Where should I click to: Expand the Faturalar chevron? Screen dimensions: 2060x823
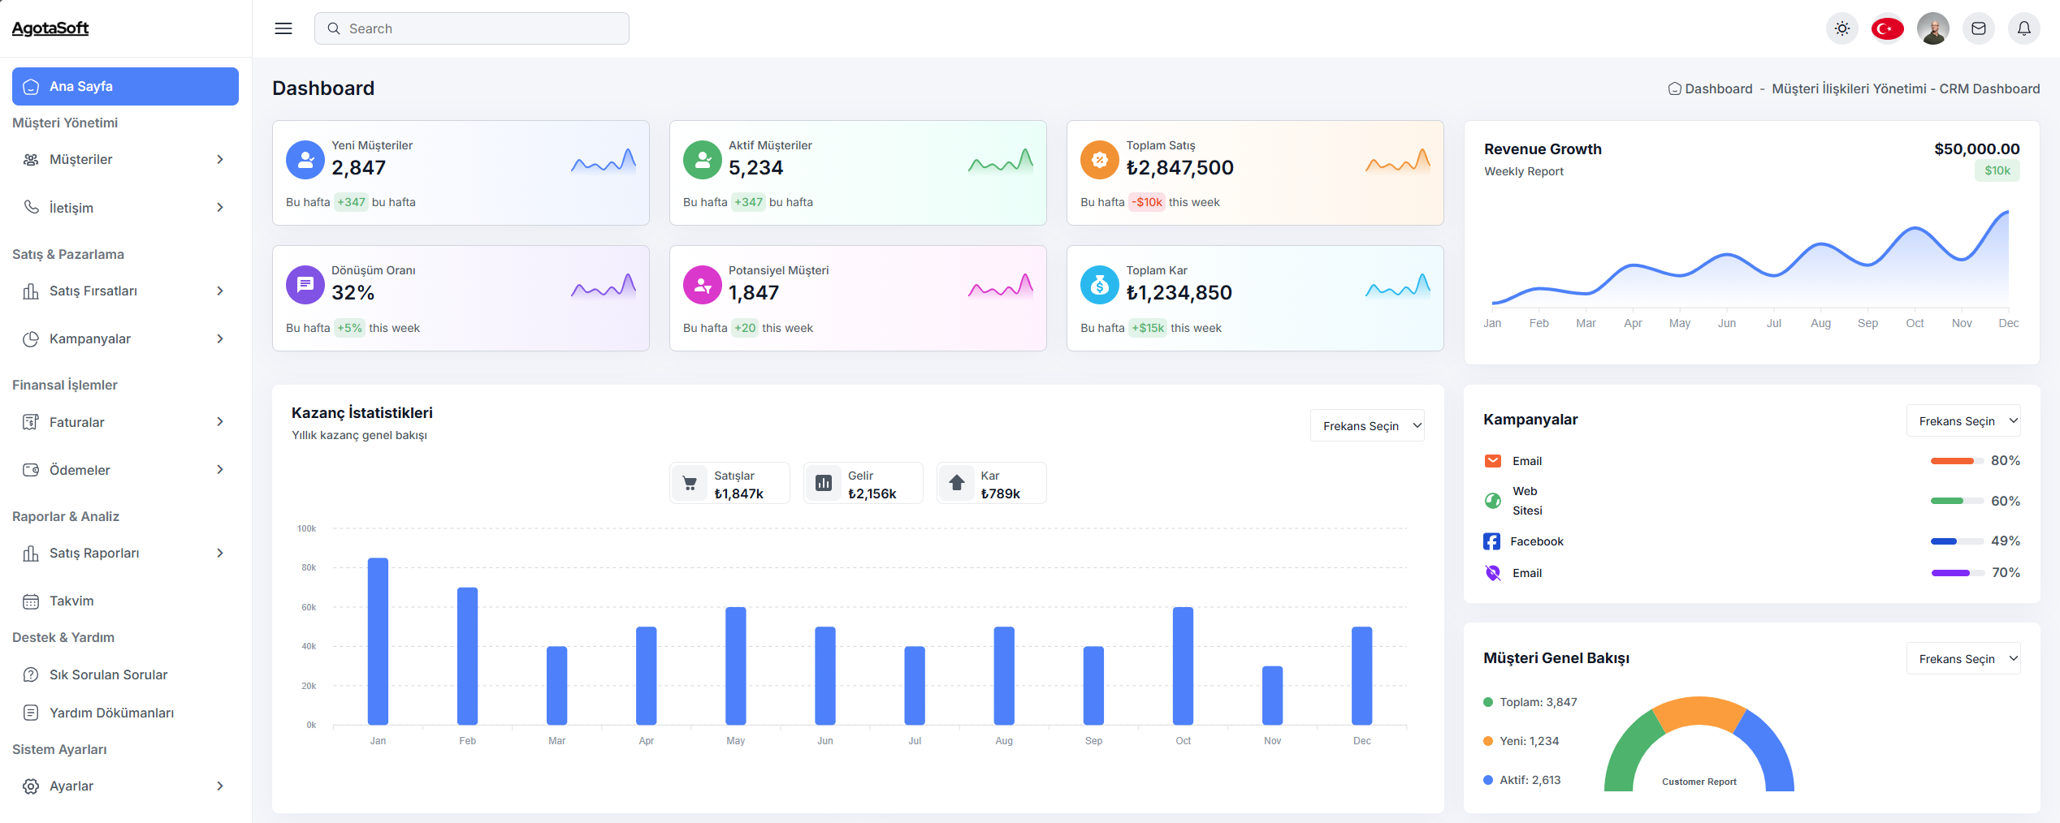click(220, 422)
